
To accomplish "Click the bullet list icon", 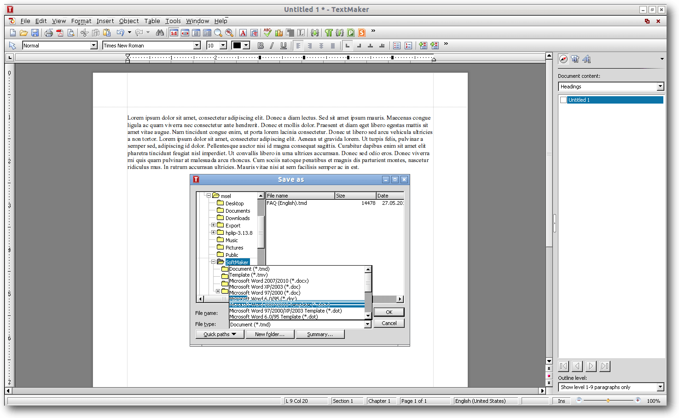I will click(x=397, y=46).
